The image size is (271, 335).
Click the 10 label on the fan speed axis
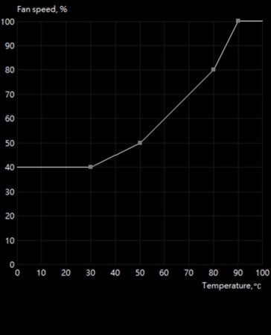(x=10, y=240)
